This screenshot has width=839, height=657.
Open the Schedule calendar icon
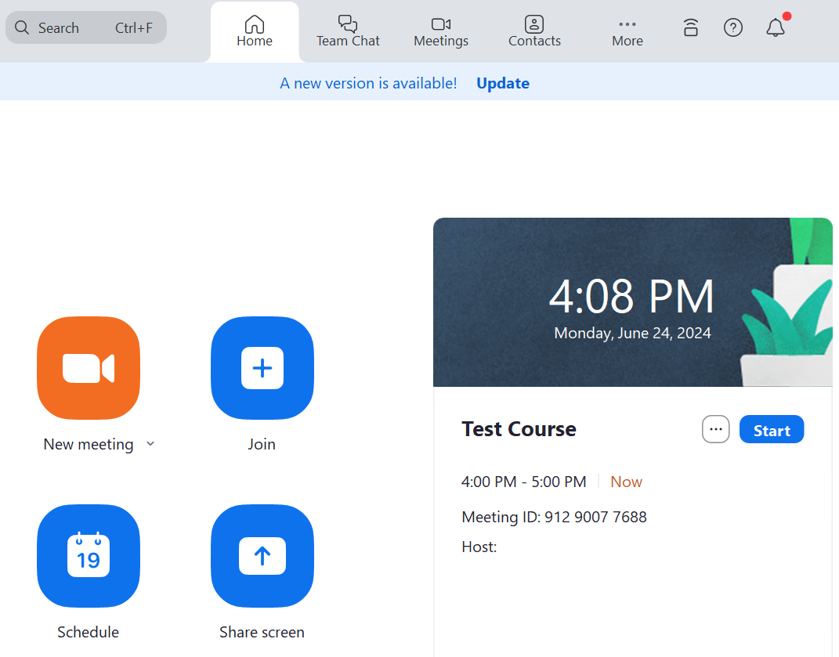tap(89, 556)
